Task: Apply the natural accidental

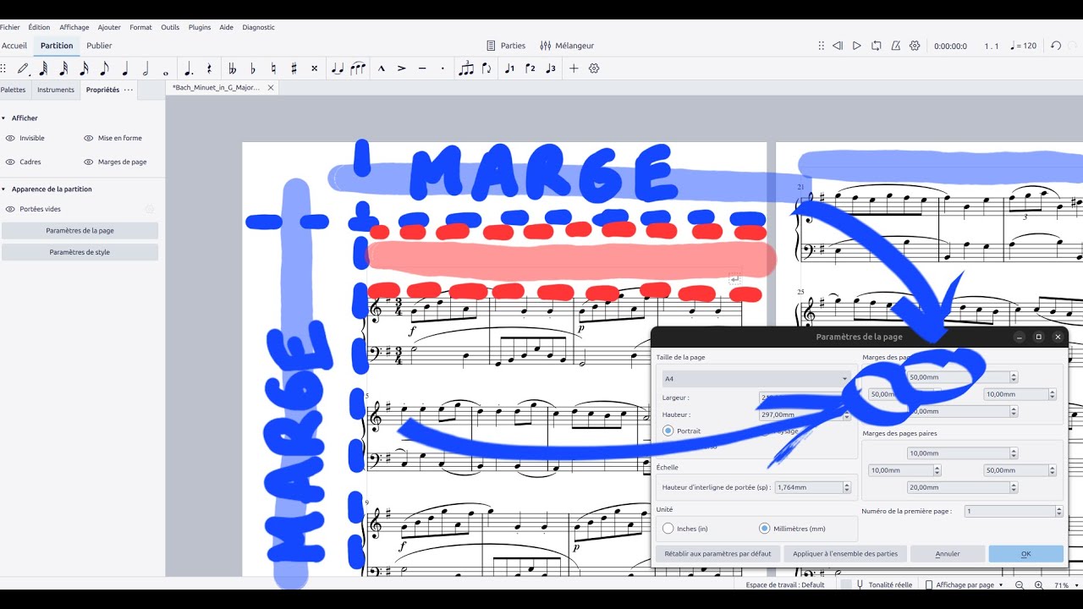Action: pos(273,69)
